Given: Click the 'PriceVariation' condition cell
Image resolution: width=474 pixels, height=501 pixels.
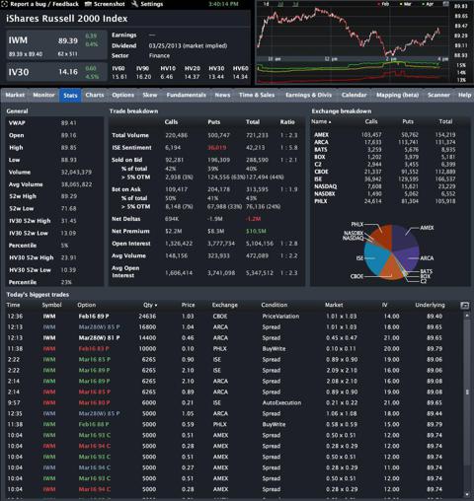Looking at the screenshot, I should click(x=280, y=316).
